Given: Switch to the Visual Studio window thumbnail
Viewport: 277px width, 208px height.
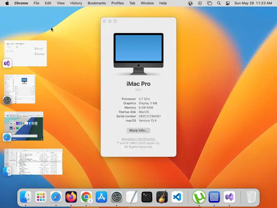Looking at the screenshot, I should click(26, 53).
